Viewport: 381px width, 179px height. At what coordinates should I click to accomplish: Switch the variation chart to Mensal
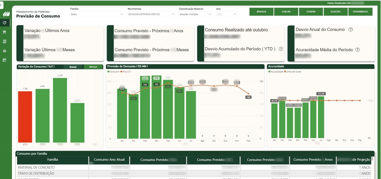click(x=93, y=67)
